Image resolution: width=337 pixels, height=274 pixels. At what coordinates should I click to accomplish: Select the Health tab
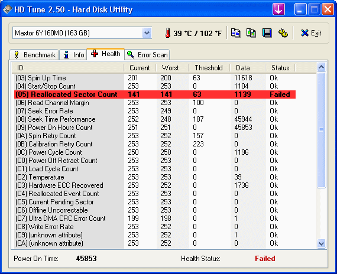[105, 54]
